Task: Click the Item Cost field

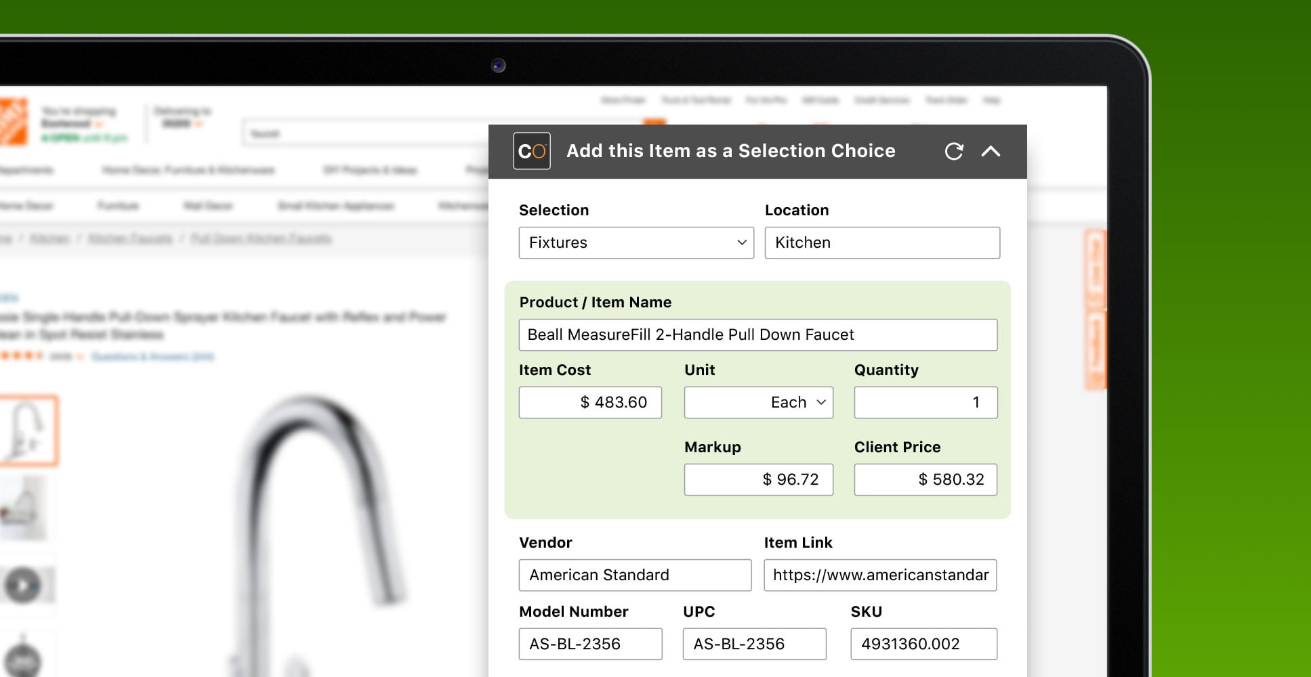Action: (590, 402)
